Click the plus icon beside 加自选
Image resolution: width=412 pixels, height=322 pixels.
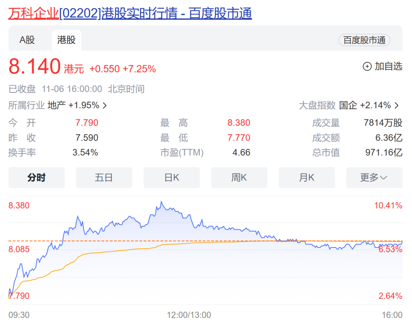point(367,66)
